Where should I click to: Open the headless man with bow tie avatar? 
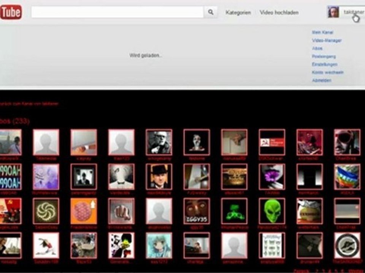[x=121, y=177]
